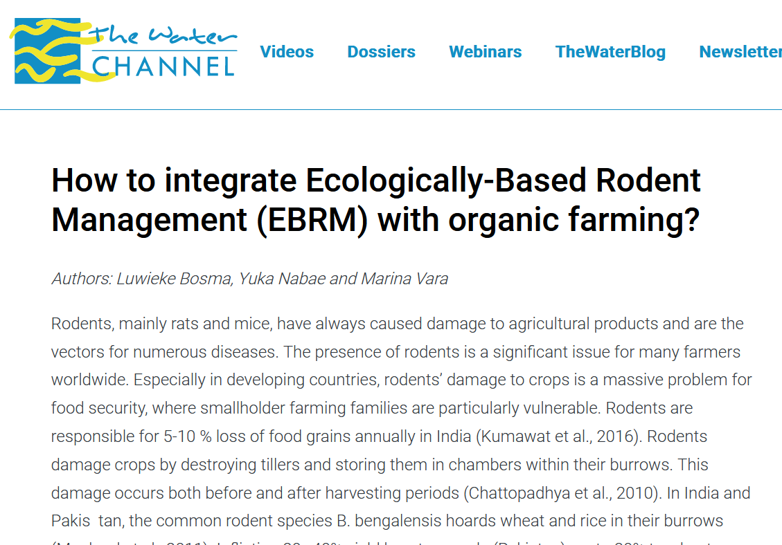Viewport: 782px width, 545px height.
Task: Open the Videos section
Action: [287, 51]
